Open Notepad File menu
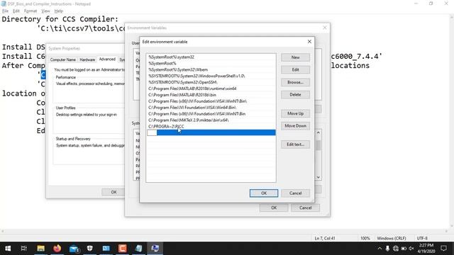 5,11
